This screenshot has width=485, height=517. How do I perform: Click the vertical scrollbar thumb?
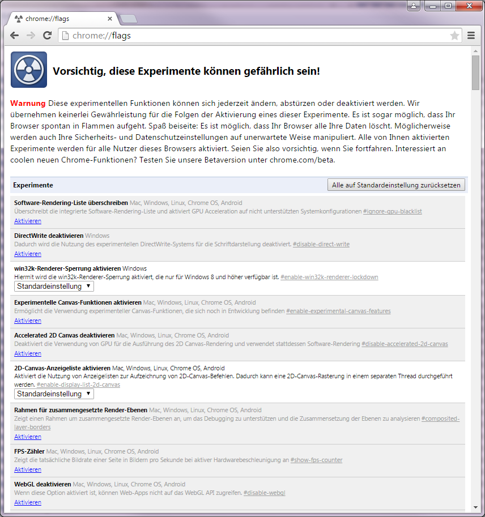[x=475, y=72]
